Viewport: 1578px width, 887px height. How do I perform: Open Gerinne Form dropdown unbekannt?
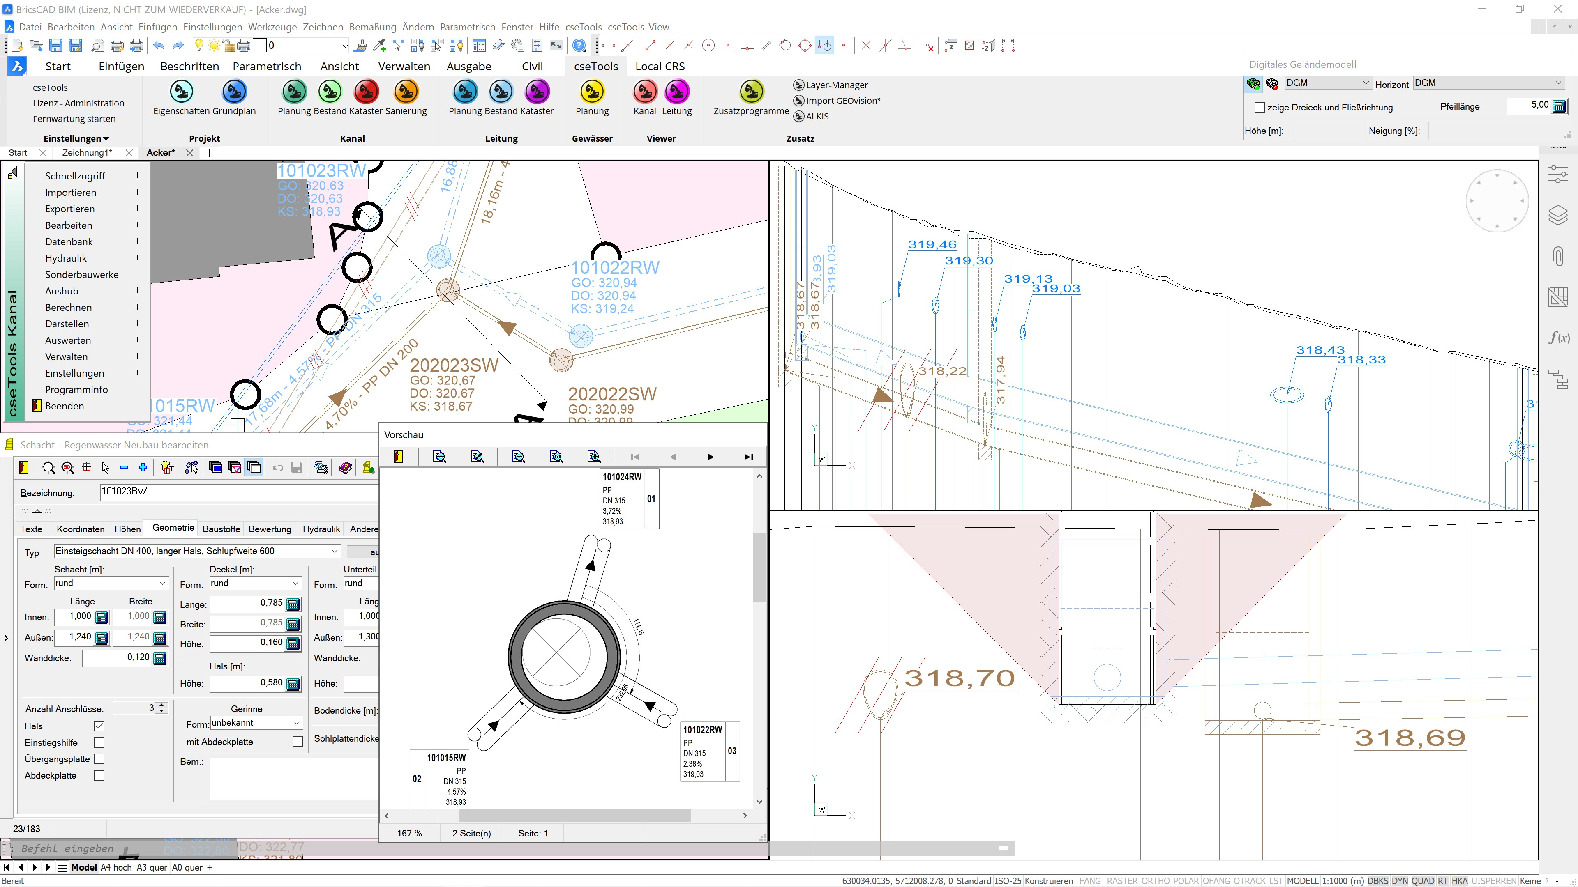click(257, 723)
